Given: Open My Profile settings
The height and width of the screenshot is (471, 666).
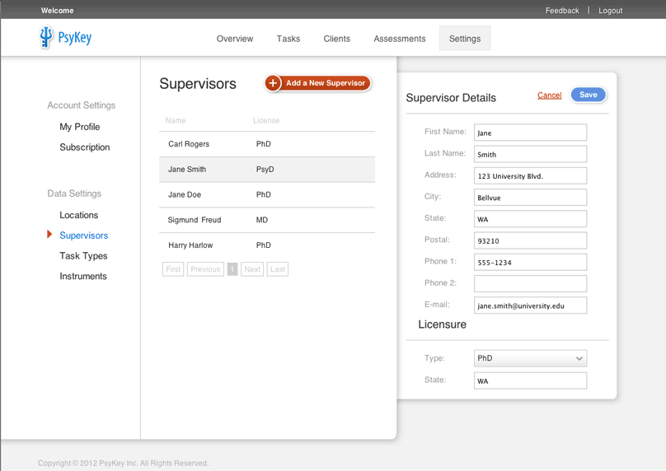Looking at the screenshot, I should pyautogui.click(x=80, y=127).
